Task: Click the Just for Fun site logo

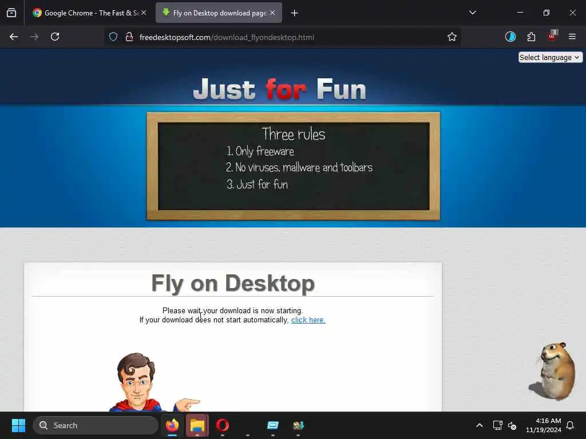Action: click(x=279, y=89)
